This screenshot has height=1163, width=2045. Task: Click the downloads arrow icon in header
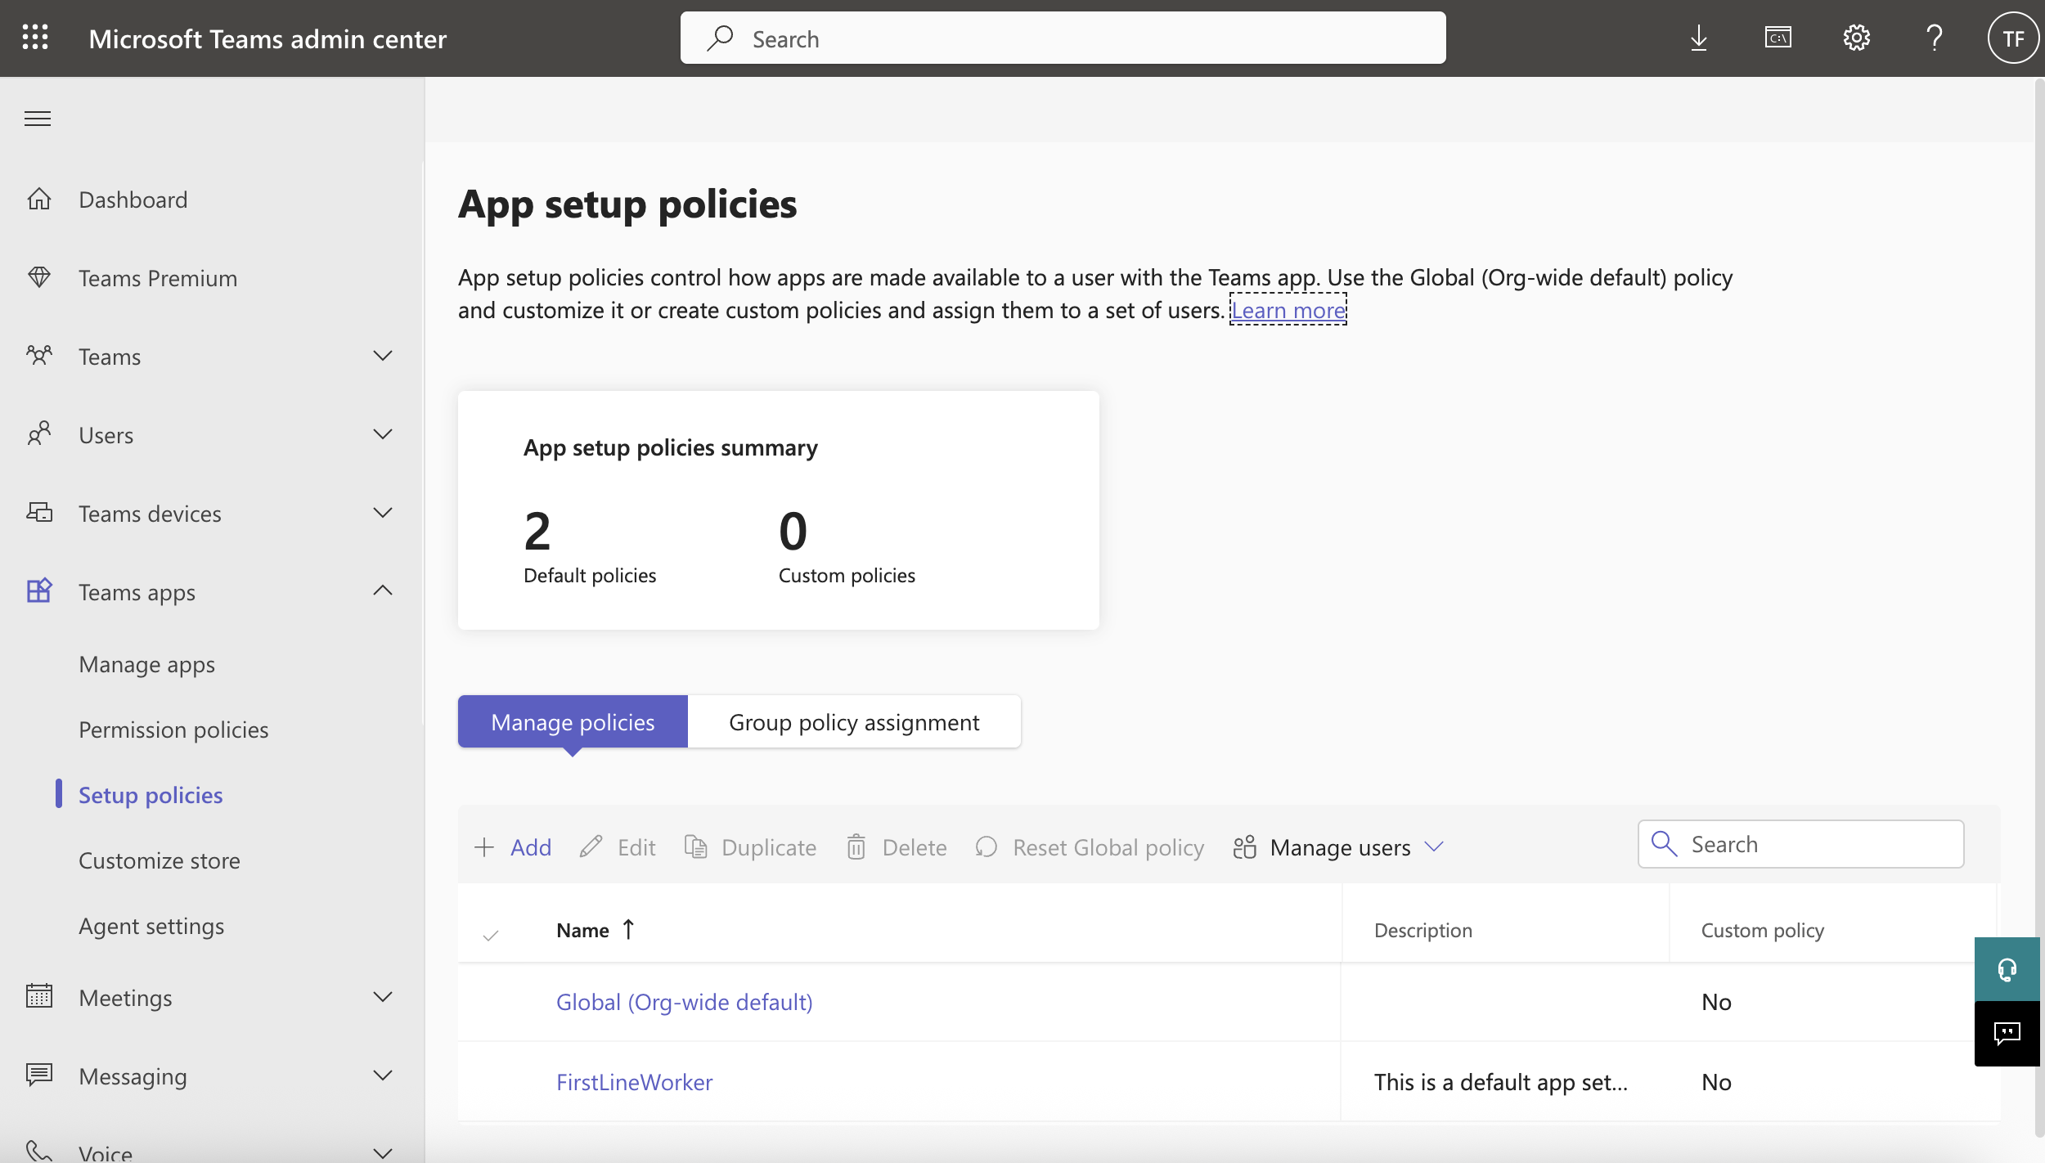coord(1699,38)
